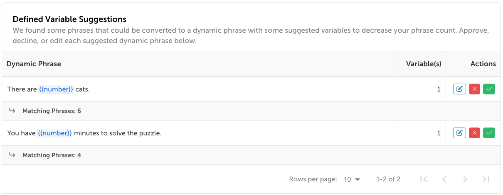The width and height of the screenshot is (503, 195).
Task: Go to the first page
Action: tap(424, 179)
